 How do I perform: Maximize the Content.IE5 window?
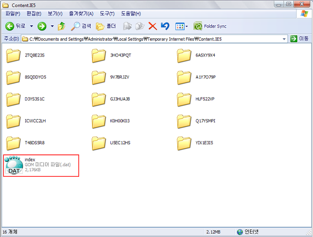point(289,4)
